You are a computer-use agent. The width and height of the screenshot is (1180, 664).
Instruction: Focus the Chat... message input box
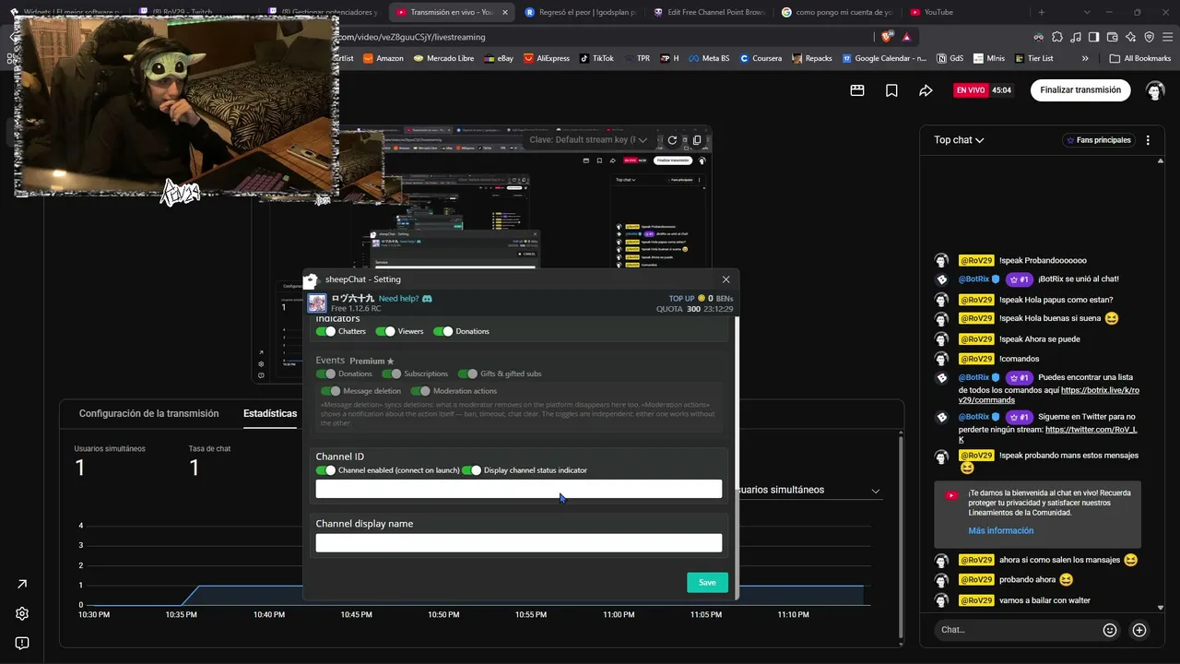1018,630
